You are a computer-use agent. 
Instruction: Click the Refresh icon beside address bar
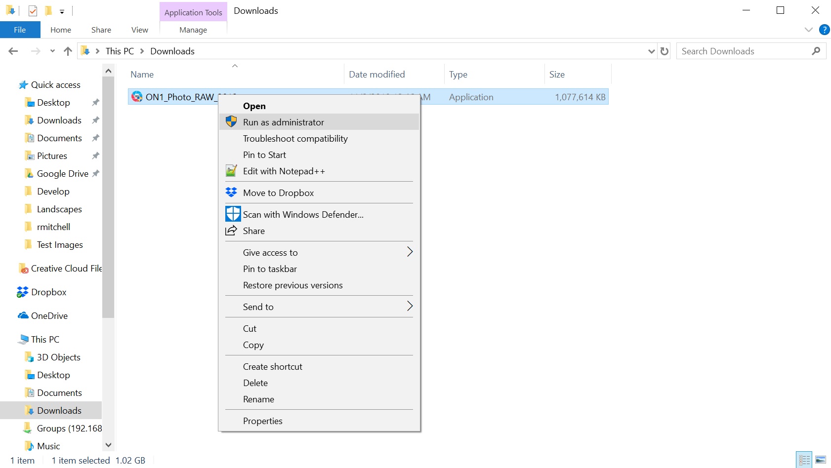665,51
